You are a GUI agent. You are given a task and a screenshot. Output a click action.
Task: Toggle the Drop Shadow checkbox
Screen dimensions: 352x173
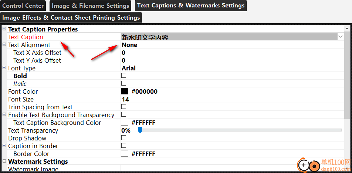pyautogui.click(x=124, y=138)
